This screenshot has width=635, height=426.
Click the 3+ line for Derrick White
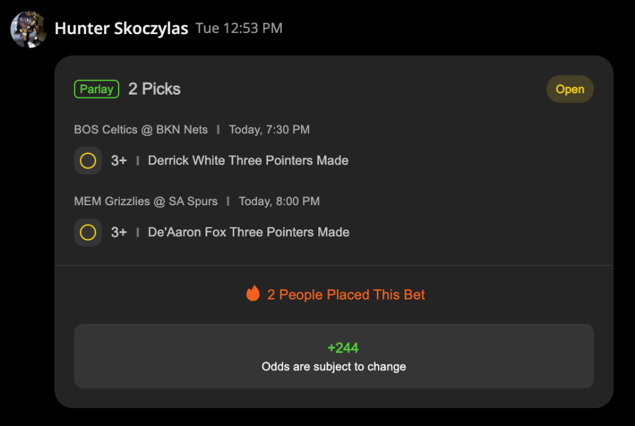(119, 161)
